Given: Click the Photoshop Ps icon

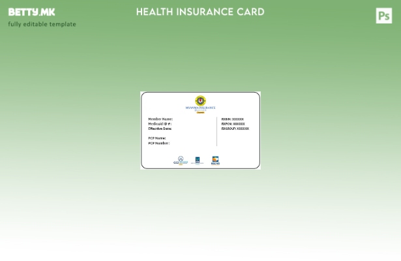Looking at the screenshot, I should pyautogui.click(x=383, y=16).
